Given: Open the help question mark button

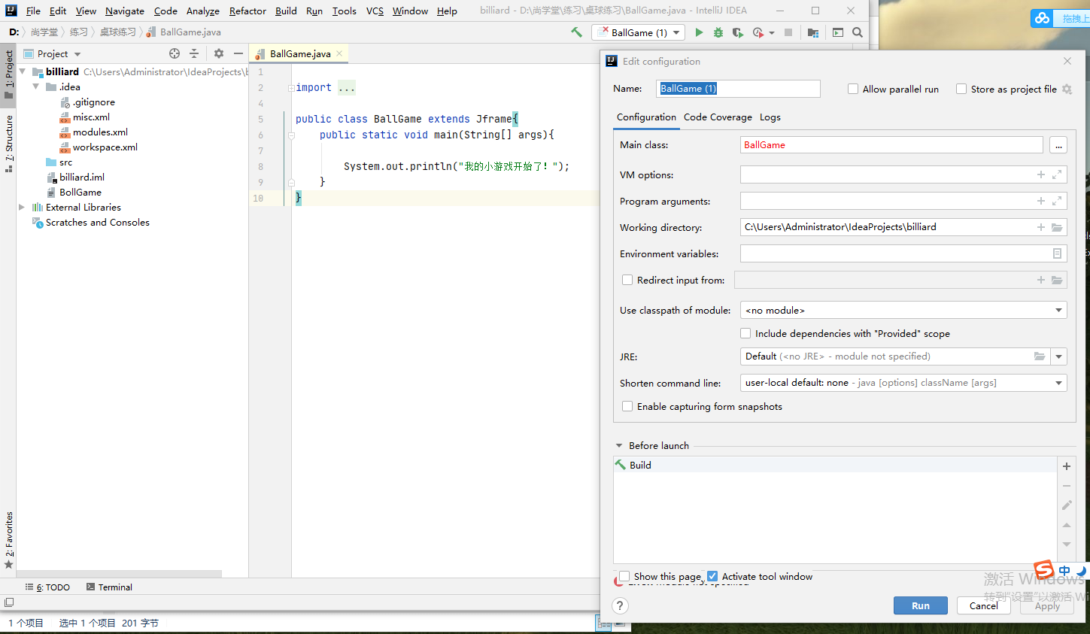Looking at the screenshot, I should coord(620,605).
